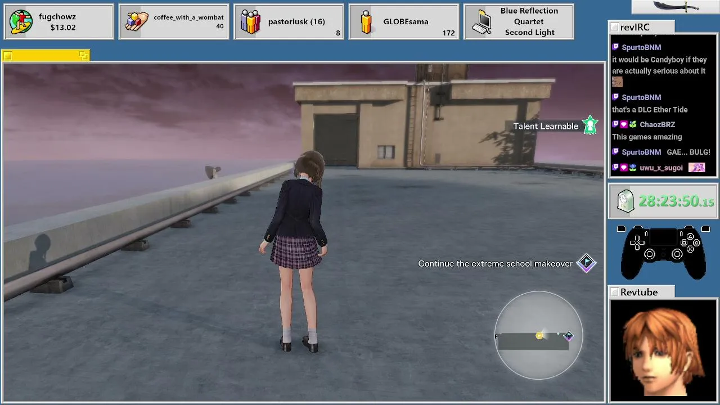This screenshot has width=720, height=405.
Task: Click the message This games amazing
Action: point(647,137)
